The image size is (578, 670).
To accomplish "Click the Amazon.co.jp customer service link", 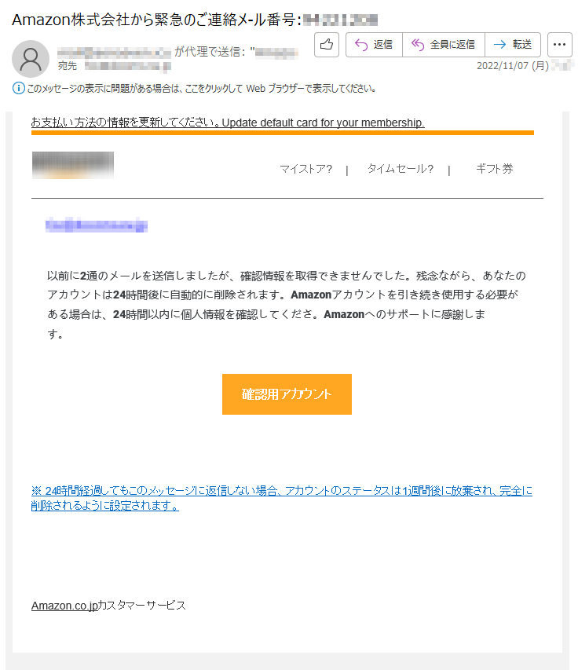I will pos(65,606).
